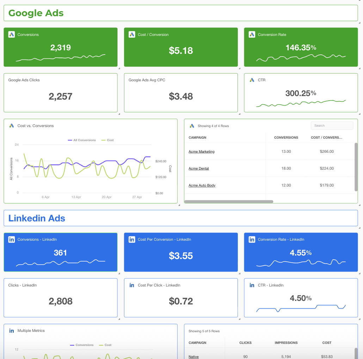Click the 90 clicks cell for Native
The image size is (363, 359).
click(245, 357)
